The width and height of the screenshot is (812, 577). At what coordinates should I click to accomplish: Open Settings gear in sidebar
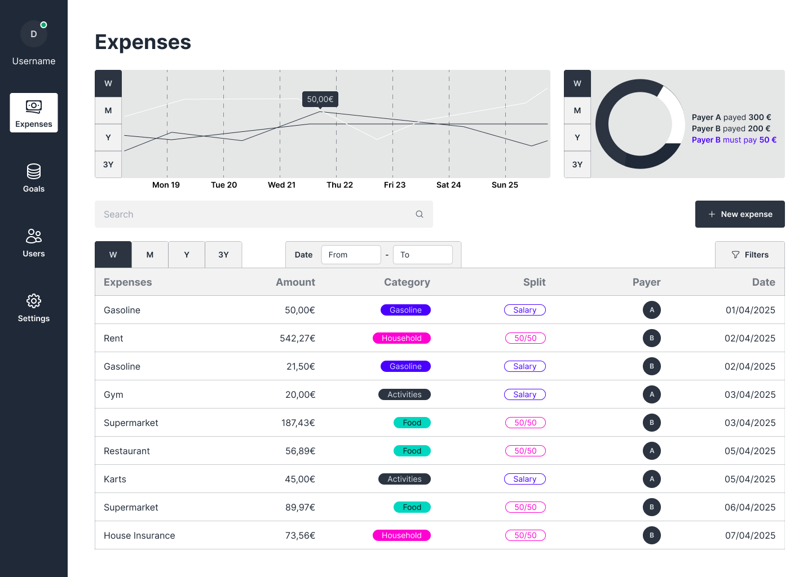34,307
